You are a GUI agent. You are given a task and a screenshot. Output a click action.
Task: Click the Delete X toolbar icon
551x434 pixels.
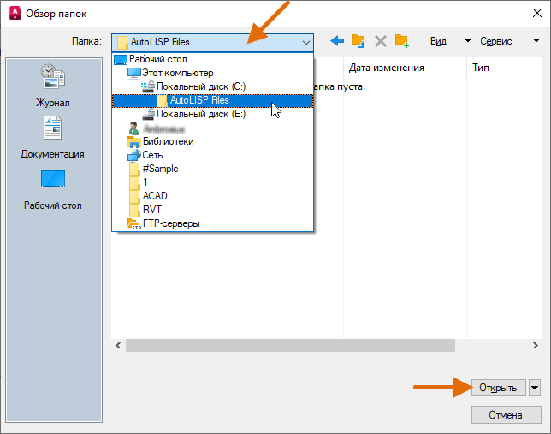pyautogui.click(x=381, y=41)
